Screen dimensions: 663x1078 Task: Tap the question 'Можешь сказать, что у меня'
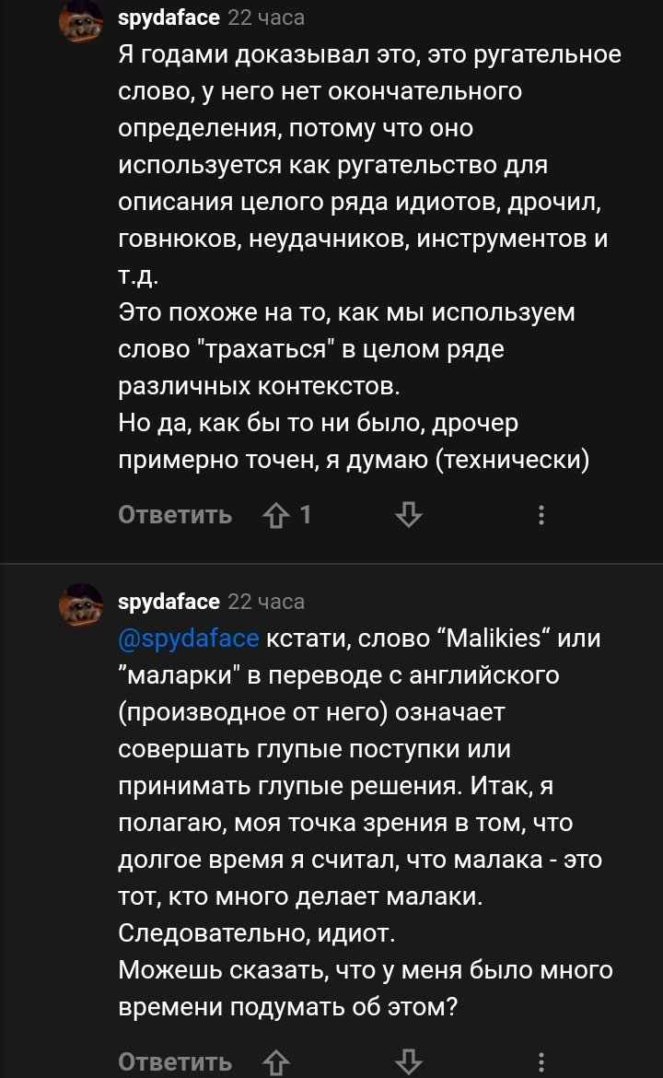[x=366, y=970]
